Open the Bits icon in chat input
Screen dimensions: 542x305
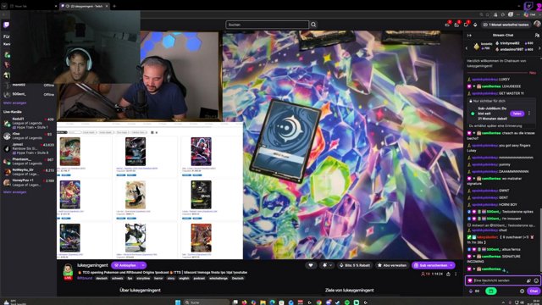point(528,280)
